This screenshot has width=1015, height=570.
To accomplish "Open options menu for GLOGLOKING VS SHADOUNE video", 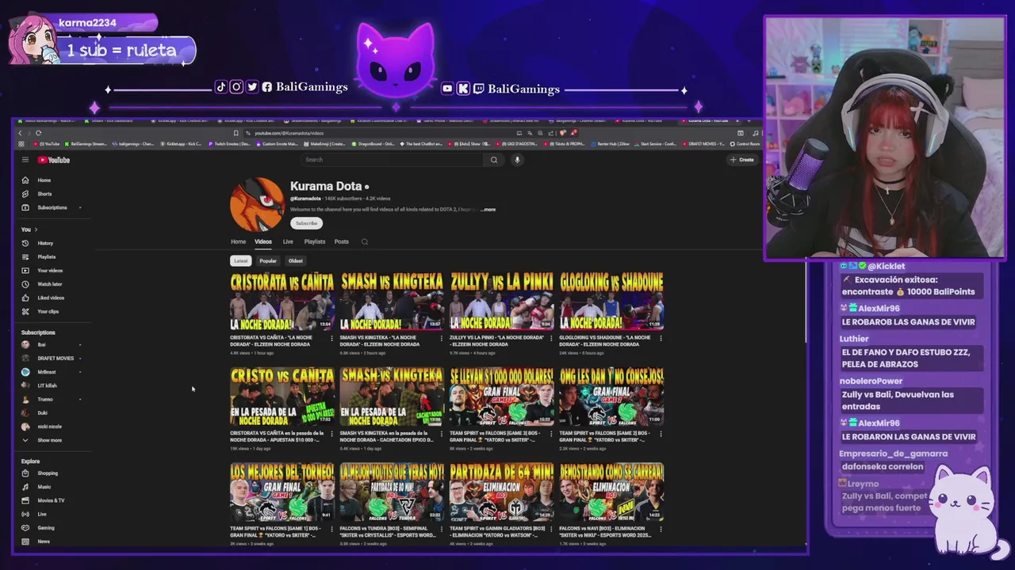I will 661,338.
